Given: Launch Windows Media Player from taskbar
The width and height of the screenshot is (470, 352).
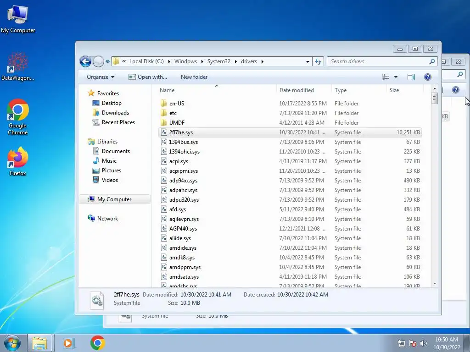Looking at the screenshot, I should (x=68, y=343).
